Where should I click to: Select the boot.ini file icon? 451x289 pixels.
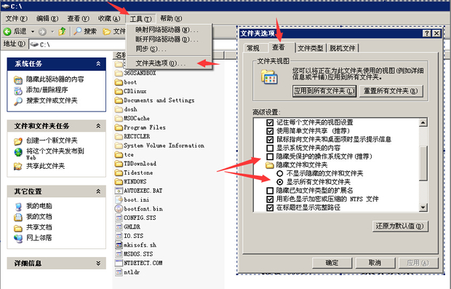click(x=119, y=199)
